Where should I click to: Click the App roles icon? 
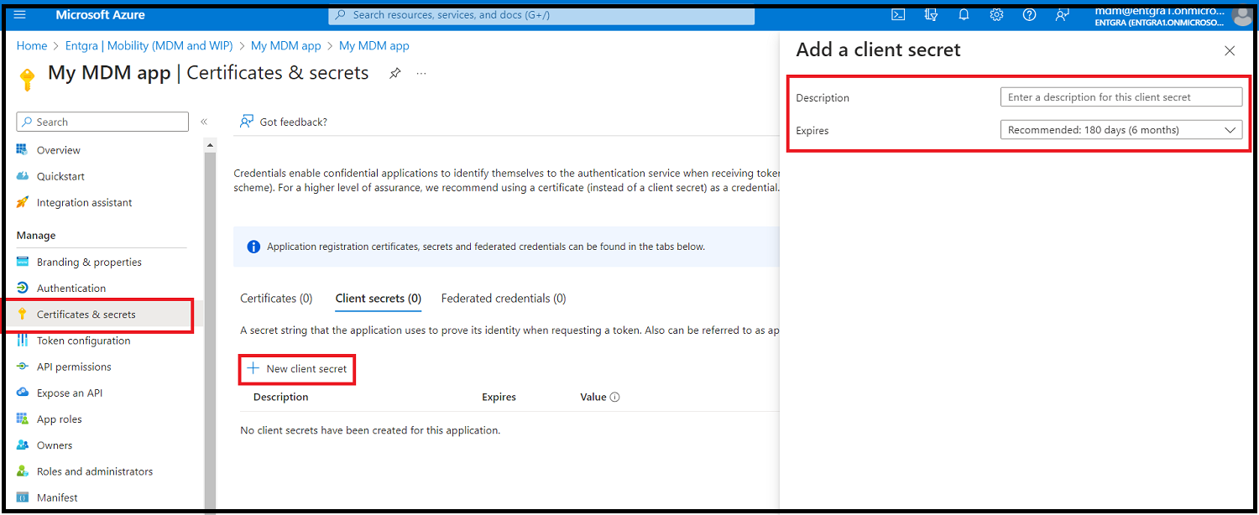(x=23, y=419)
